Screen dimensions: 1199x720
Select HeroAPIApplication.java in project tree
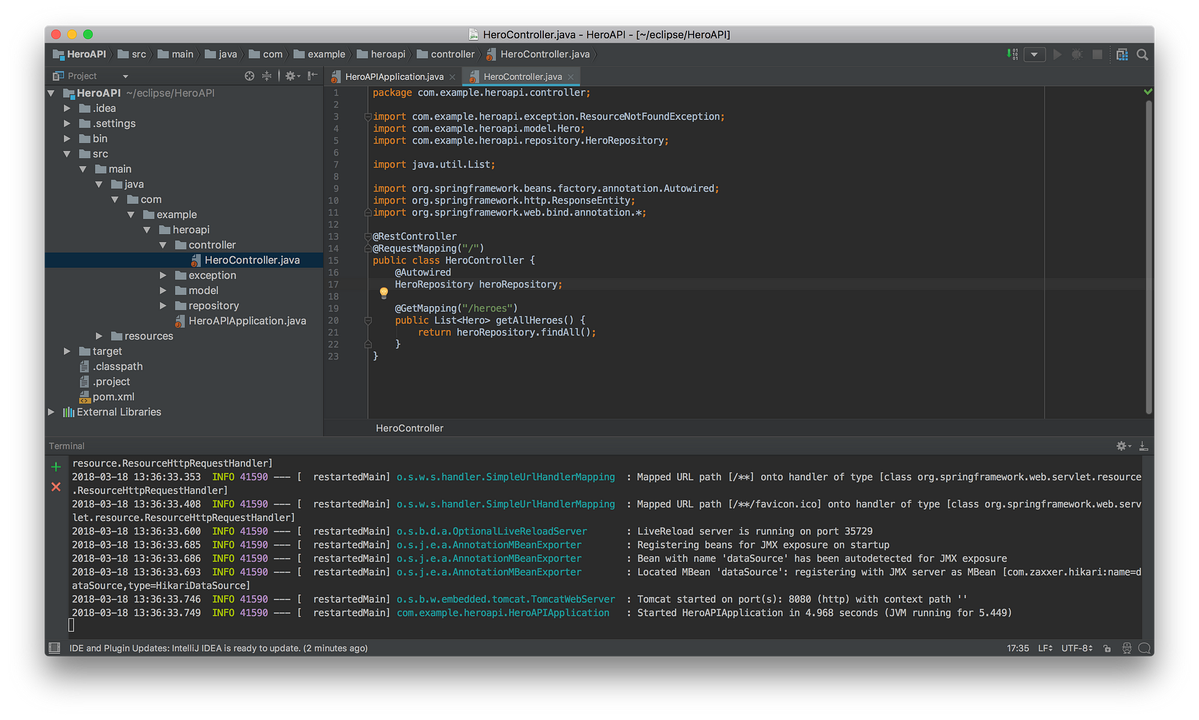[247, 321]
